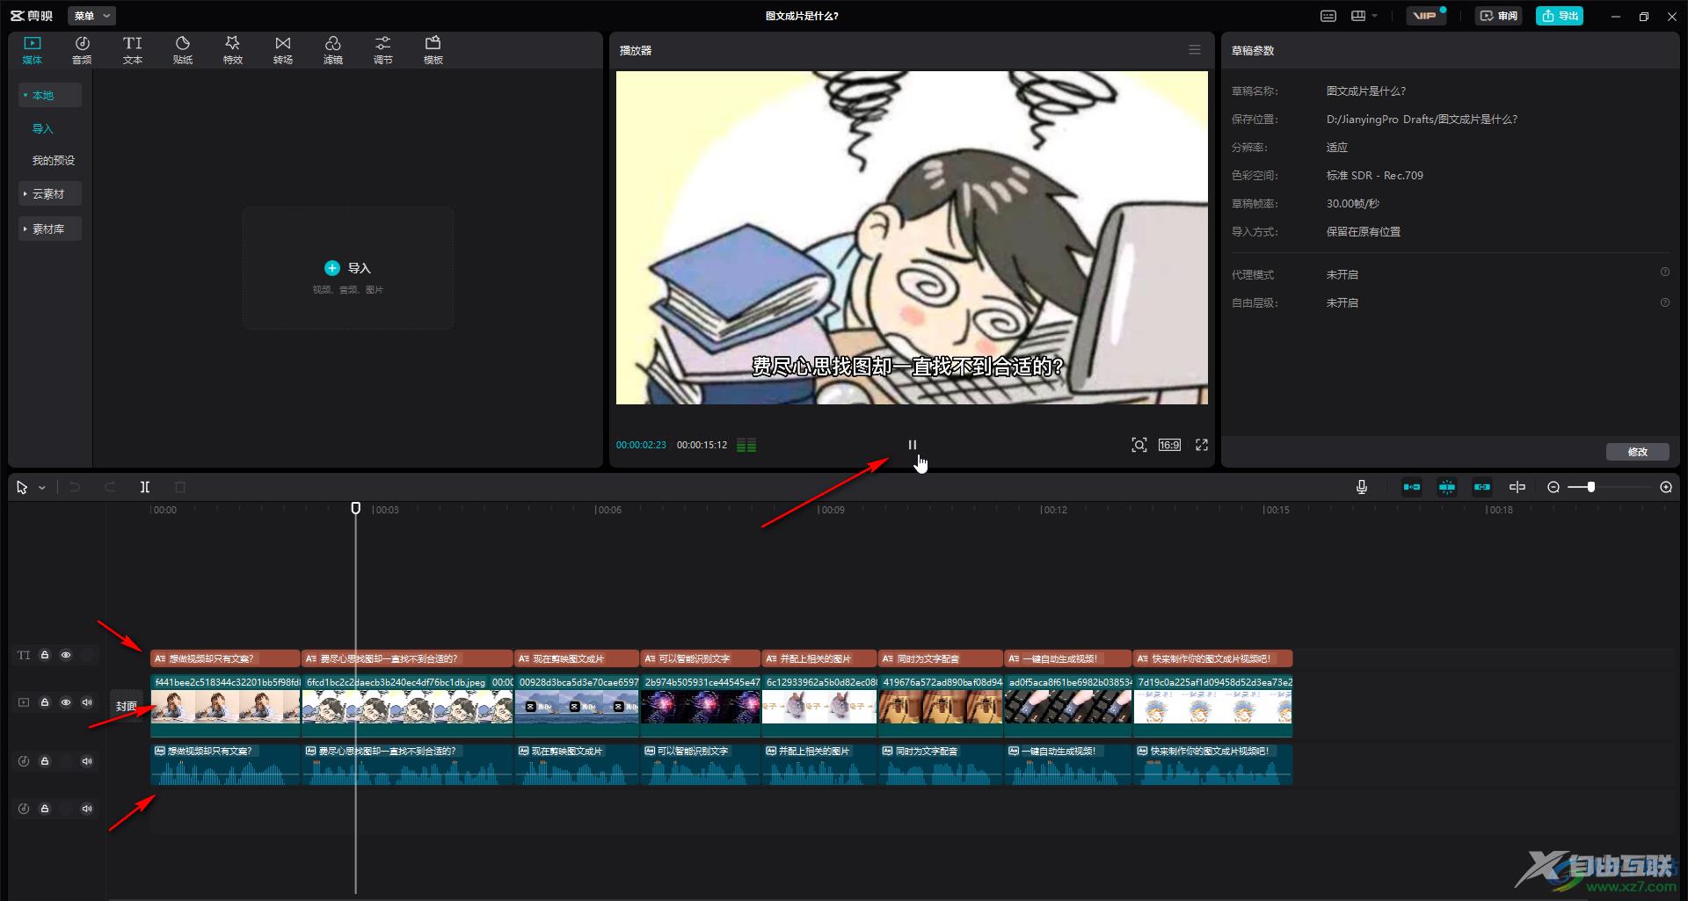Collapse the 本地 section in sidebar
Screen dimensions: 1688x901
[50, 95]
